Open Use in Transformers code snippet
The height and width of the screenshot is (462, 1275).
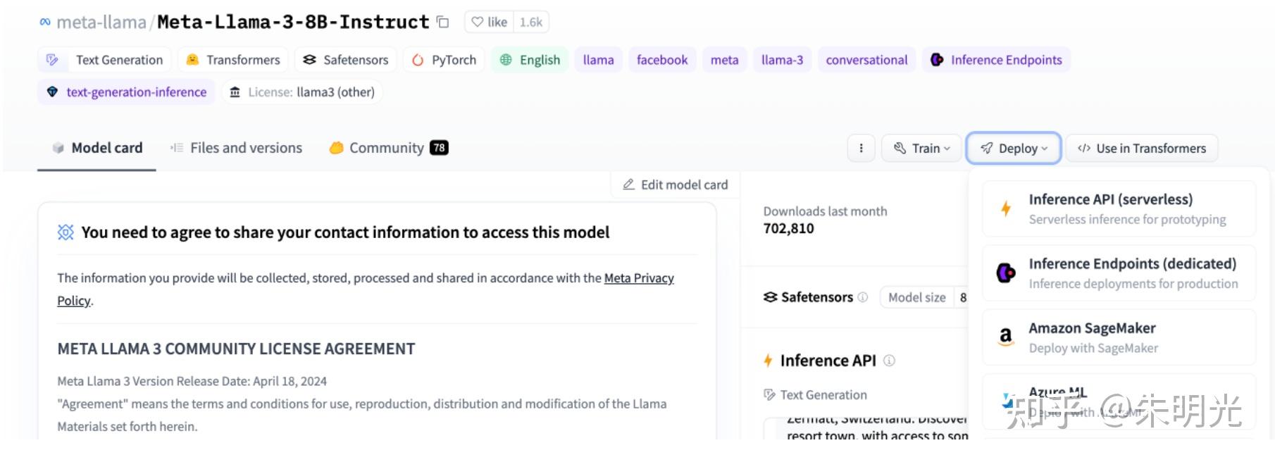pos(1142,149)
